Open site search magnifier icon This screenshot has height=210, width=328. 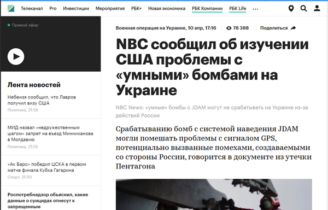304,9
